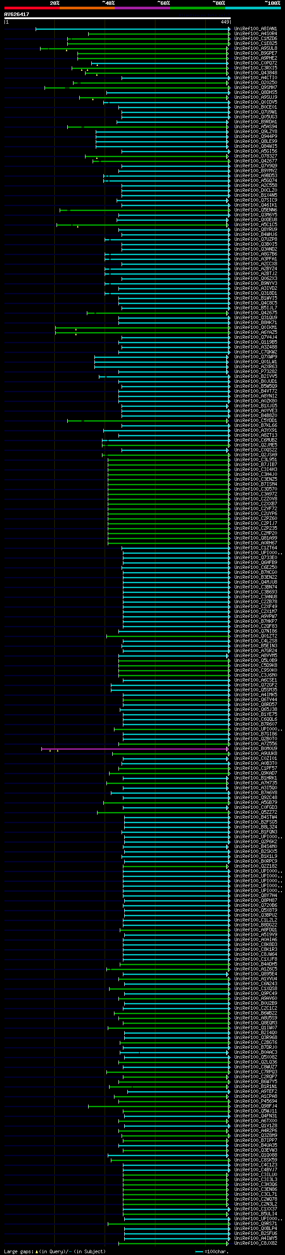This screenshot has width=285, height=1255.
Task: Open hit UniRef100_A8IAN1
Action: (x=255, y=29)
